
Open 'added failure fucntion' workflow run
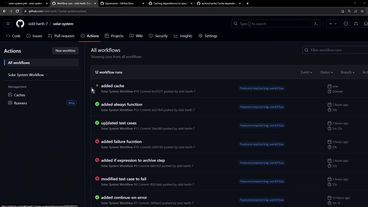point(121,141)
